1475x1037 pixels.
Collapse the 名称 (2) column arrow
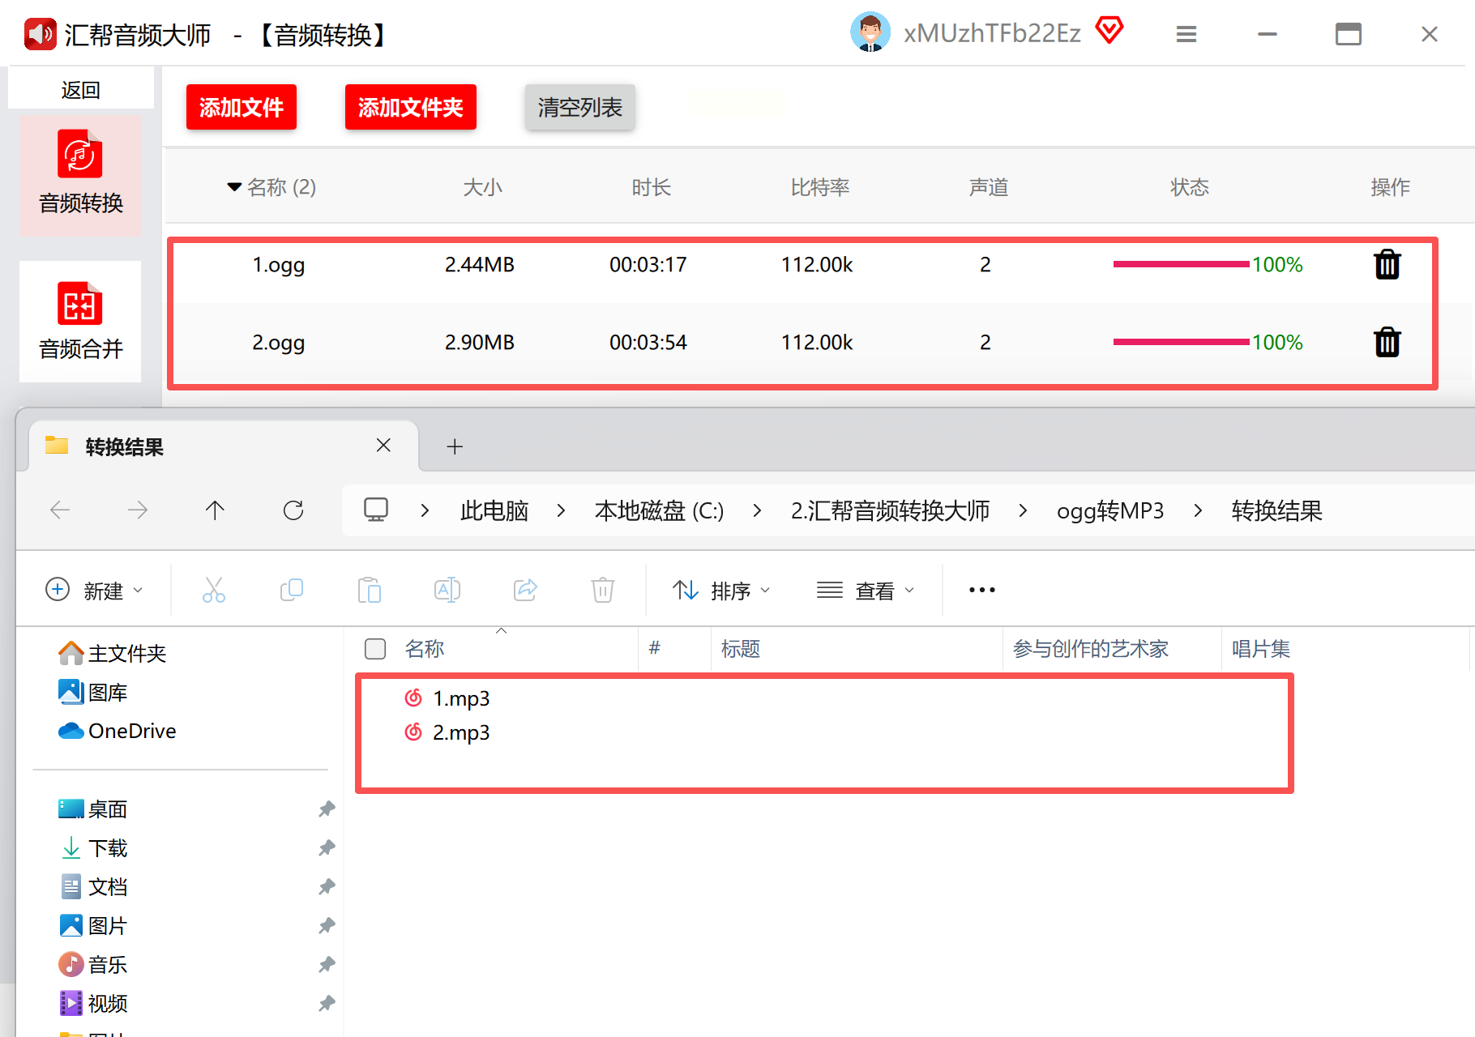[x=234, y=187]
